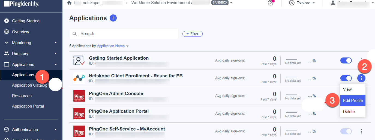Viewport: 375px width, 140px height.
Task: Click the Getting Started Application icon
Action: click(x=79, y=60)
